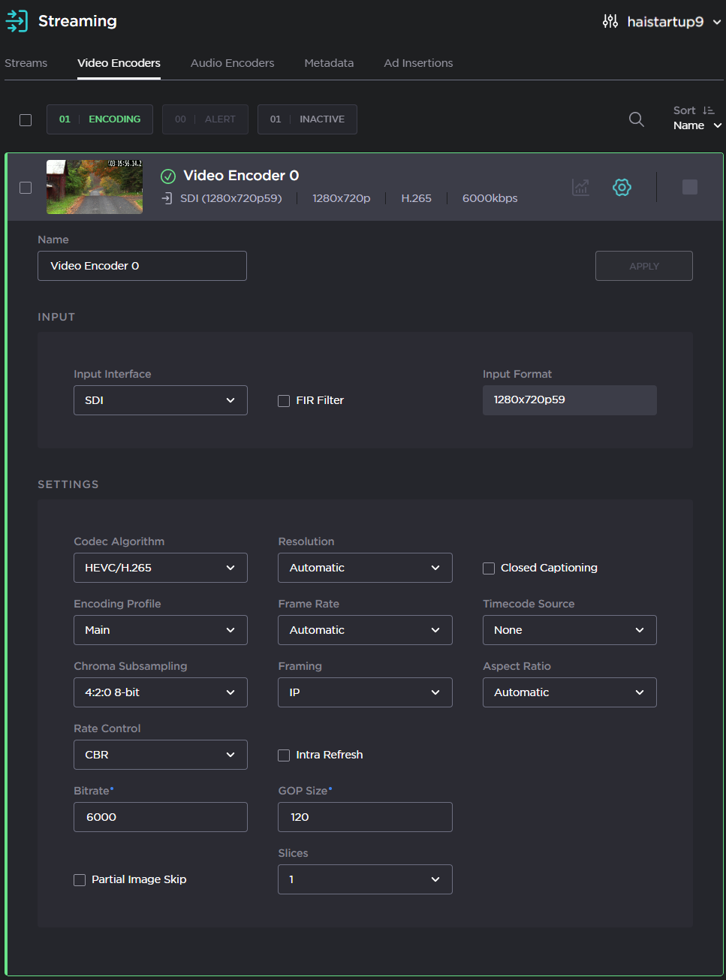Click the INACTIVE filter button
This screenshot has width=726, height=980.
(x=307, y=119)
